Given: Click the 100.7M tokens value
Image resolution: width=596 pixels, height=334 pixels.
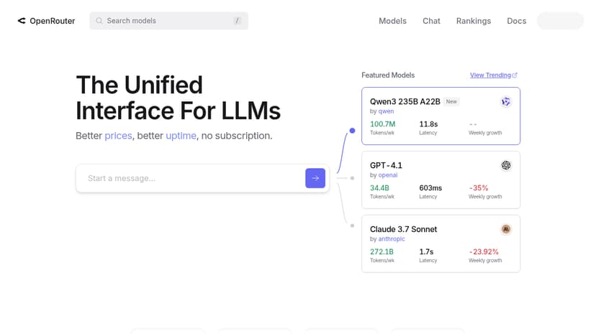Looking at the screenshot, I should 383,124.
